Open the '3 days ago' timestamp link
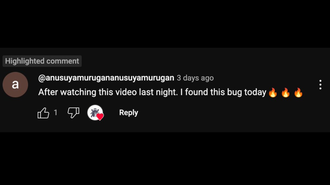This screenshot has width=330, height=185. point(195,78)
